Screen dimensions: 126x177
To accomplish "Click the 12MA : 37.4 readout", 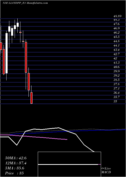I will tap(16, 163).
